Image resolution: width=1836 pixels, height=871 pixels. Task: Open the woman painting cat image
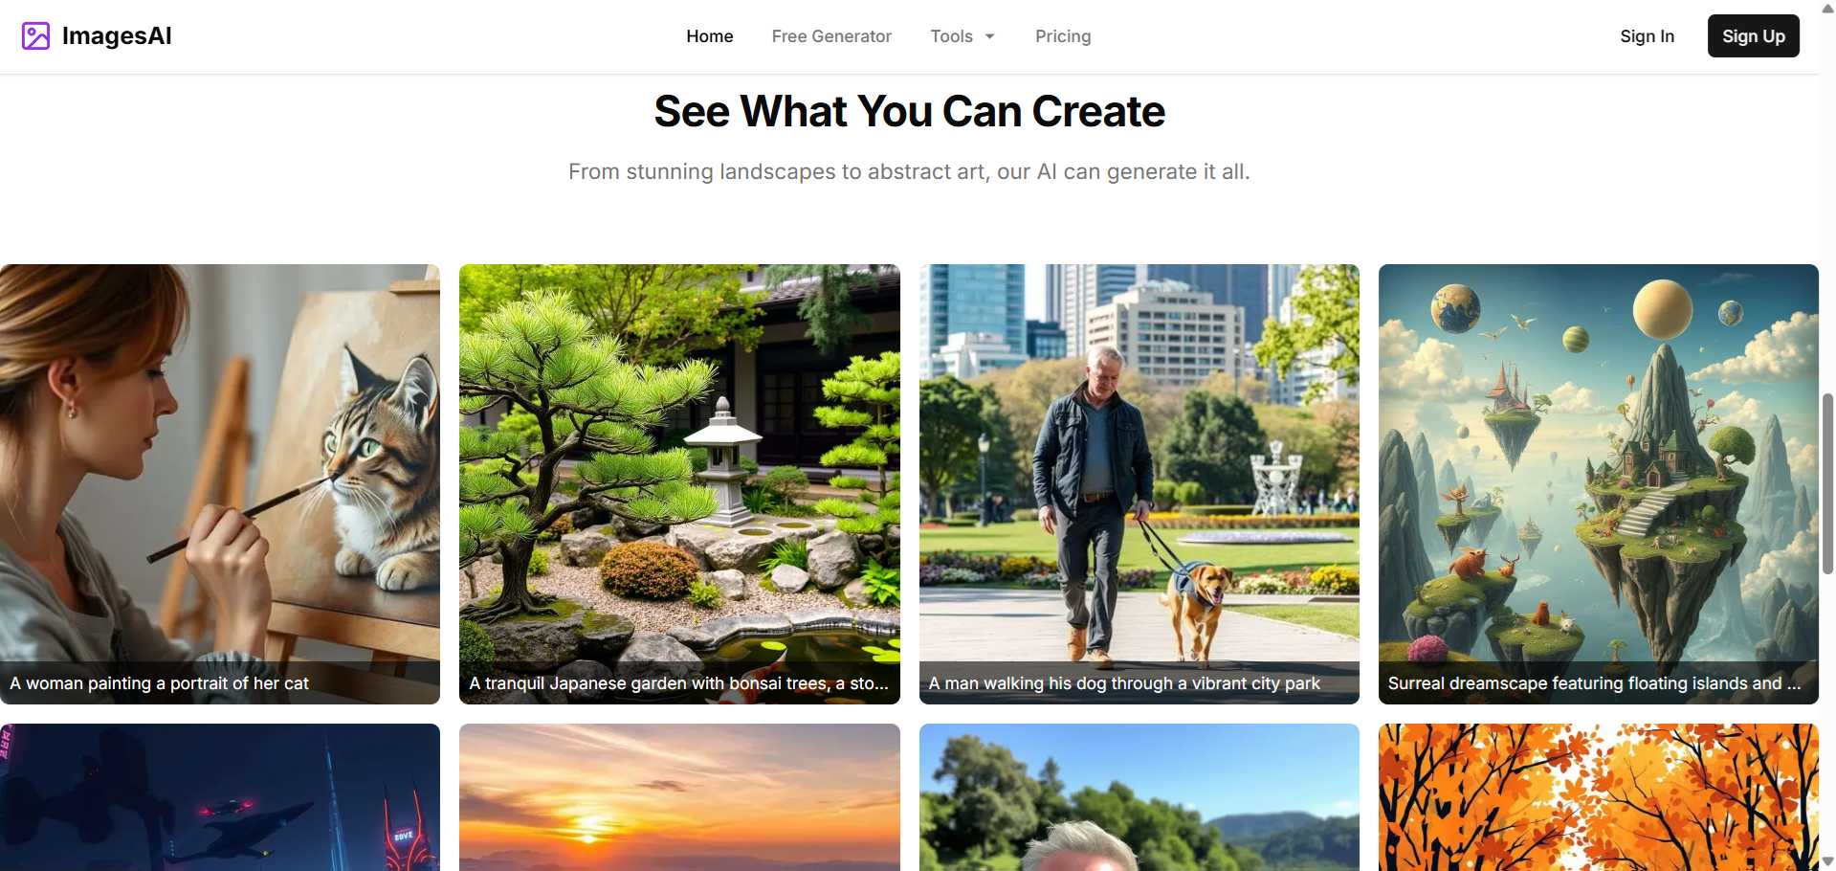pyautogui.click(x=220, y=484)
